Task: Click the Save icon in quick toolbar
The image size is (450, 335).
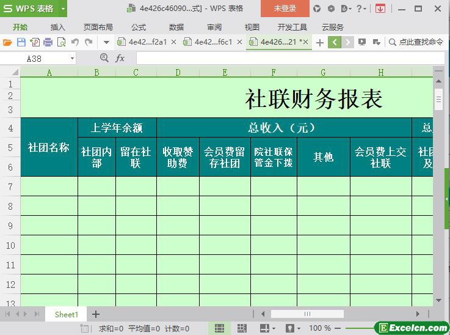Action: click(21, 42)
